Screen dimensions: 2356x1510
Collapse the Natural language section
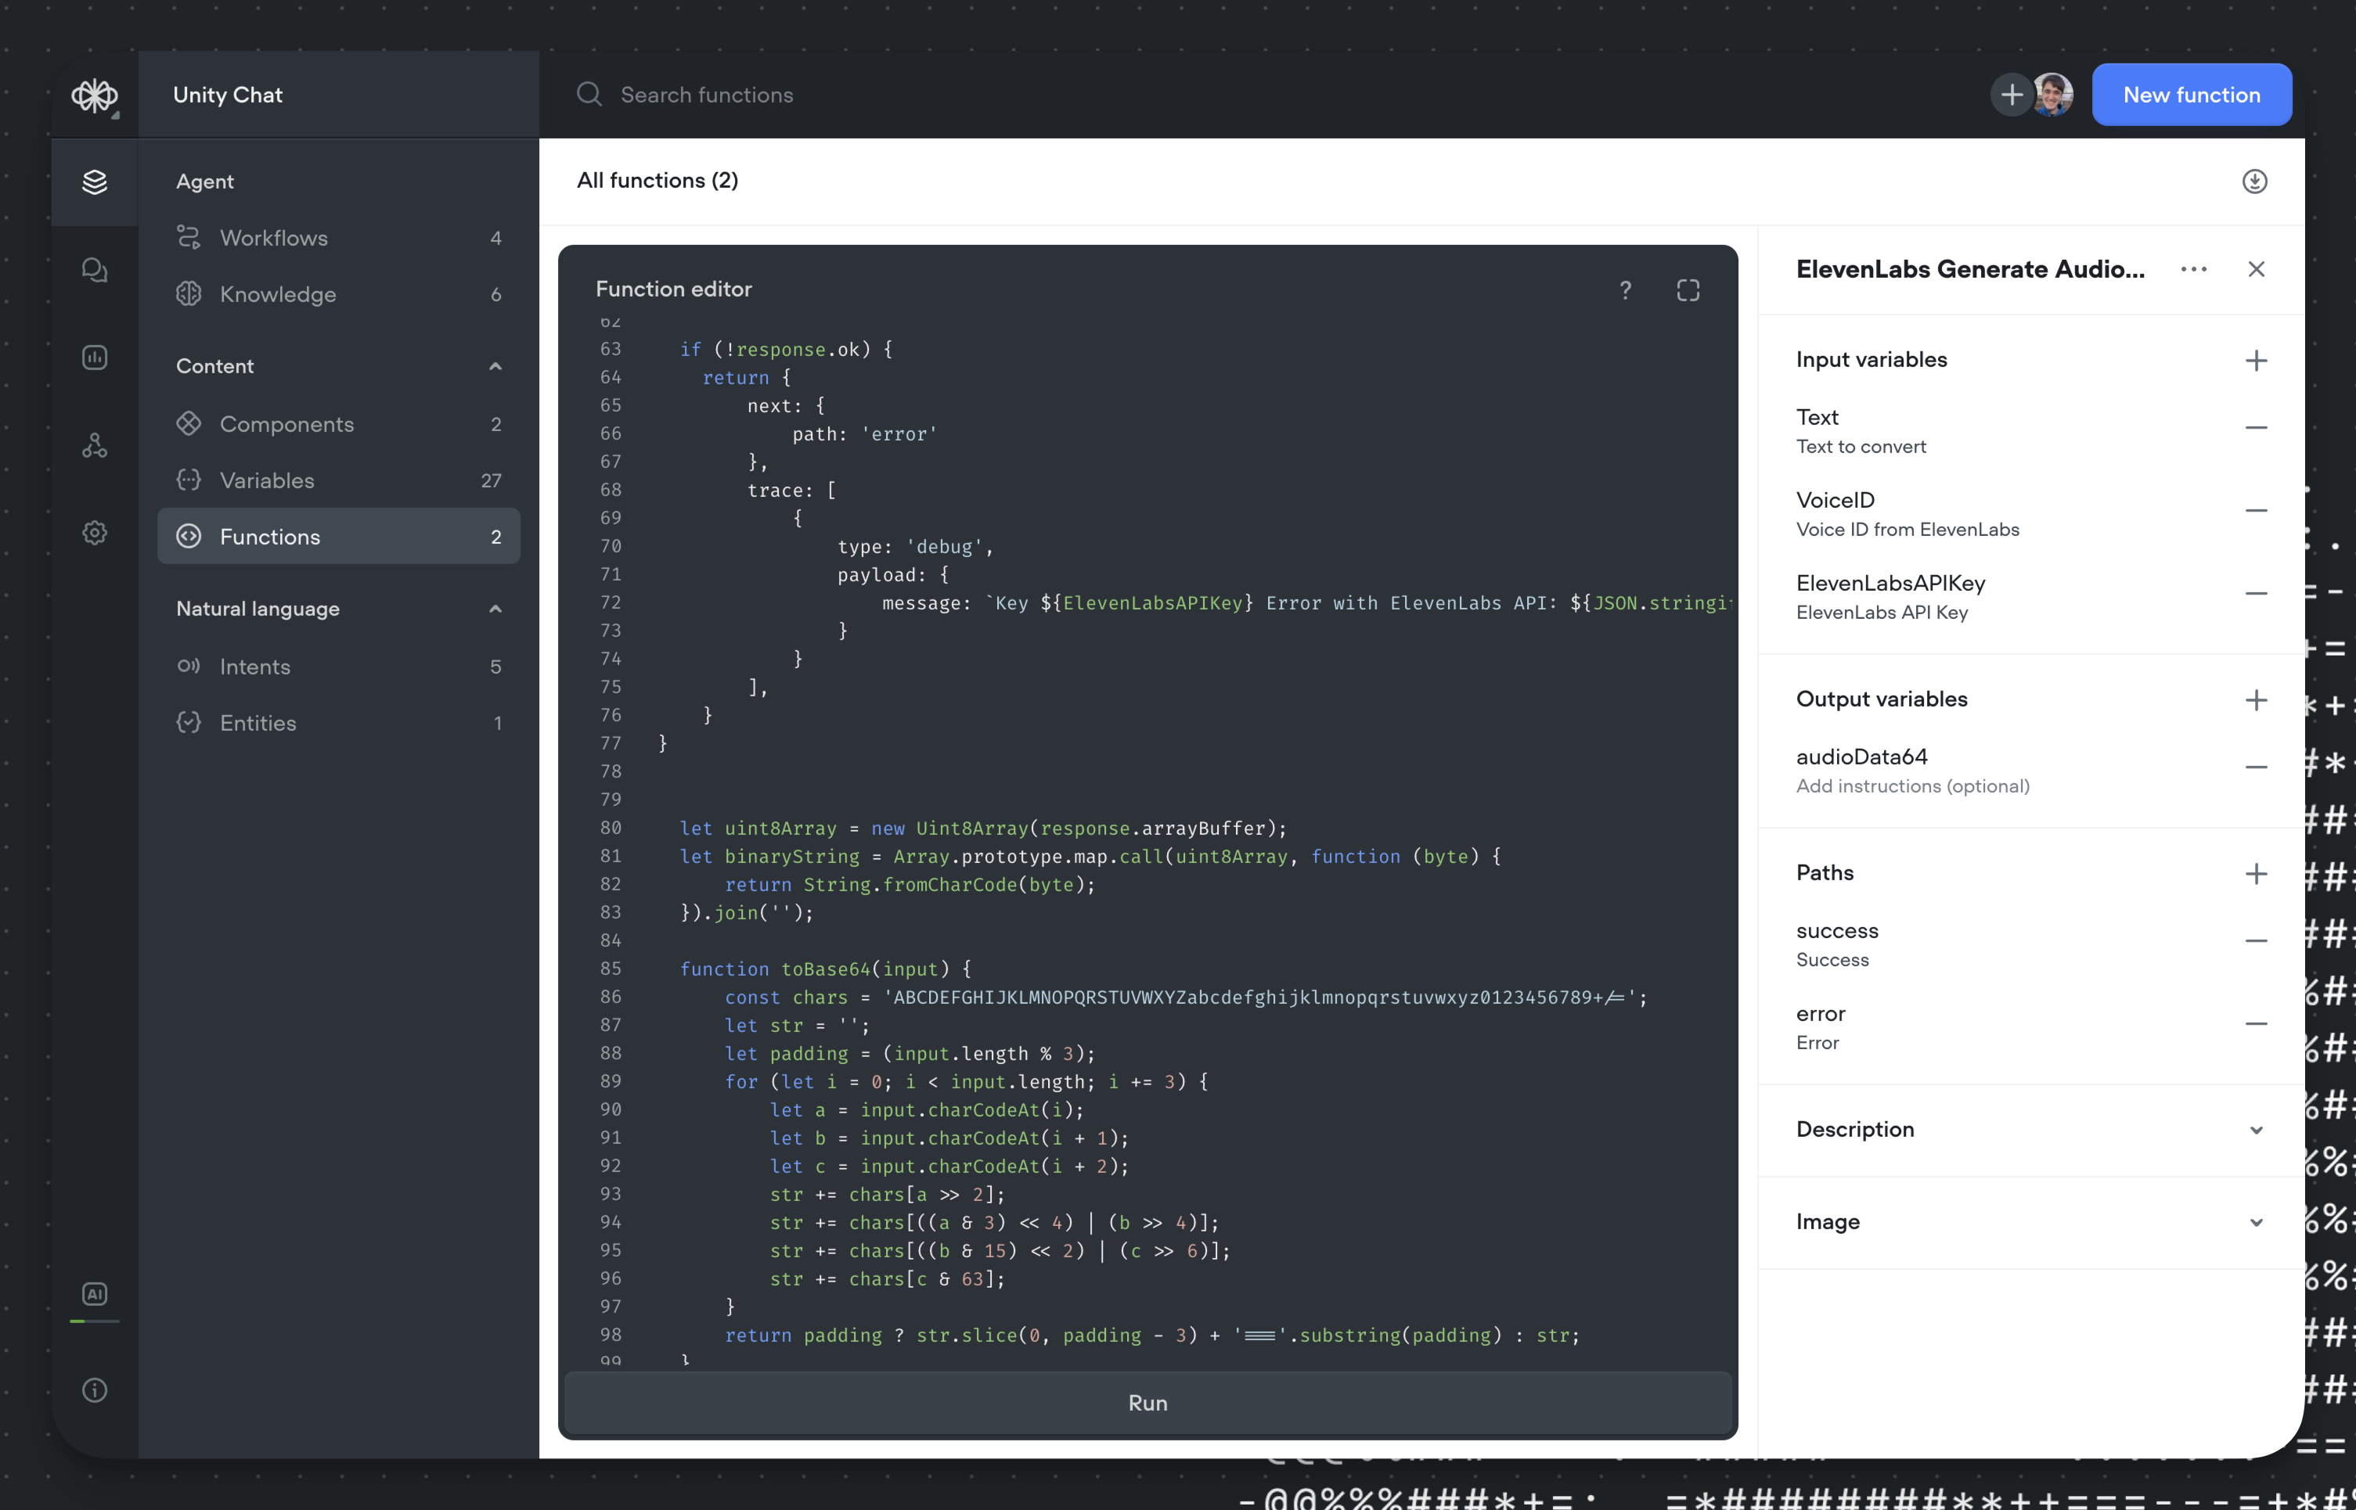(495, 609)
